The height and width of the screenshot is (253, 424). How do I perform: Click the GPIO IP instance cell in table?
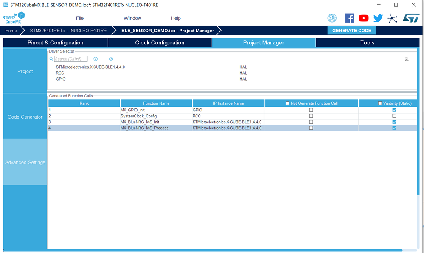tap(228, 110)
